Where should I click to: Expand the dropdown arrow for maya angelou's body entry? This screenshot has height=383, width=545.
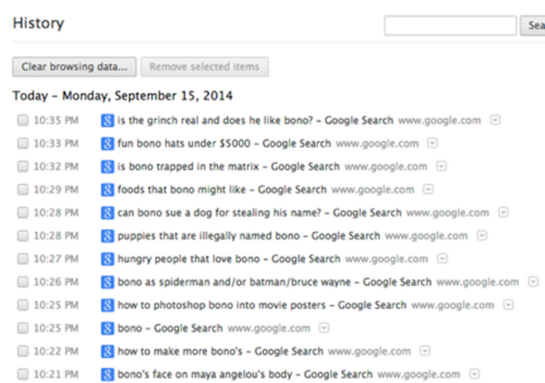click(x=474, y=374)
